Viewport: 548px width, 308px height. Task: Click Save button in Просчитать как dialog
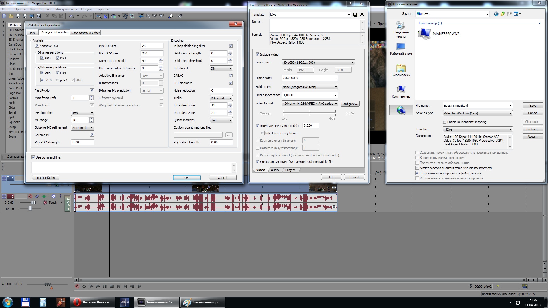click(x=533, y=106)
